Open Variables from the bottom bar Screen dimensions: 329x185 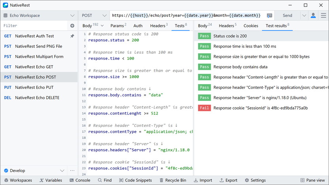tap(51, 180)
